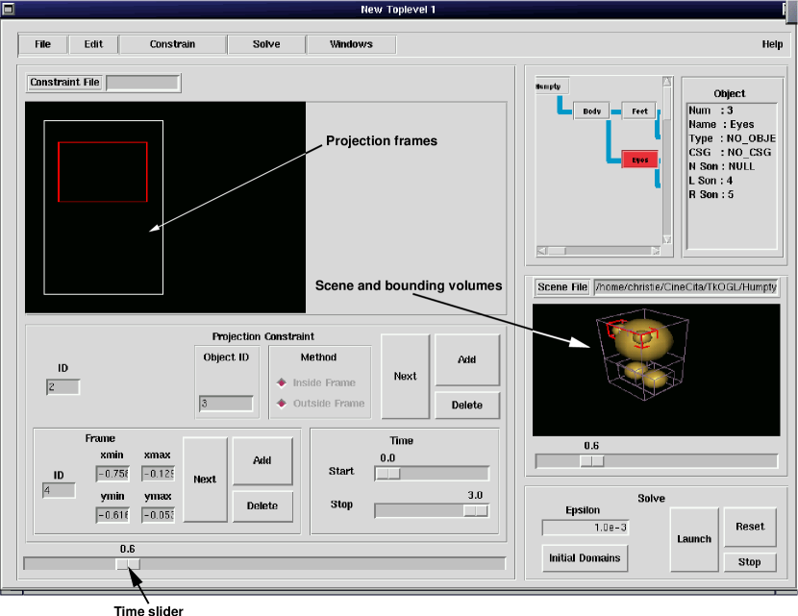Open the File menu
The height and width of the screenshot is (616, 798).
pyautogui.click(x=43, y=44)
